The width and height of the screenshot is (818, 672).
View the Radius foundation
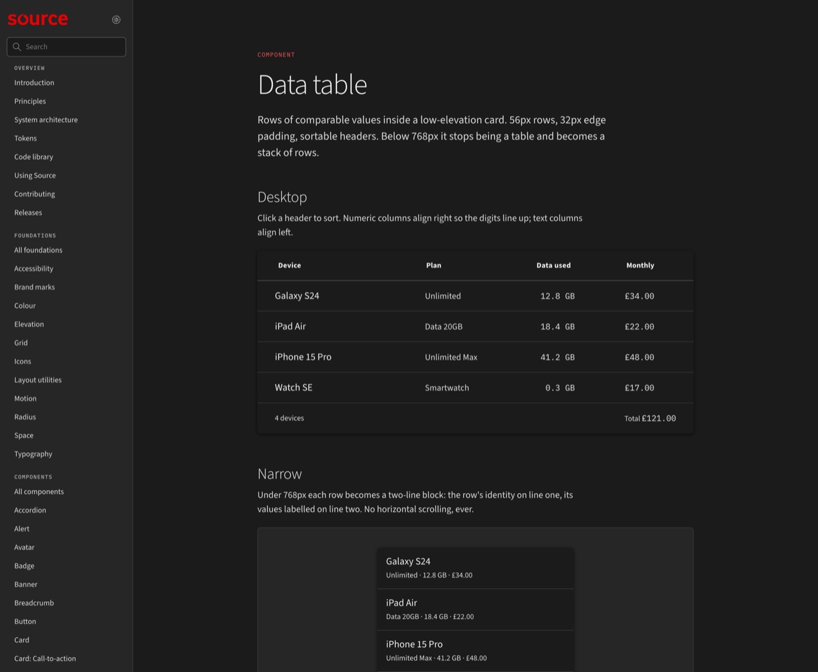(x=25, y=417)
